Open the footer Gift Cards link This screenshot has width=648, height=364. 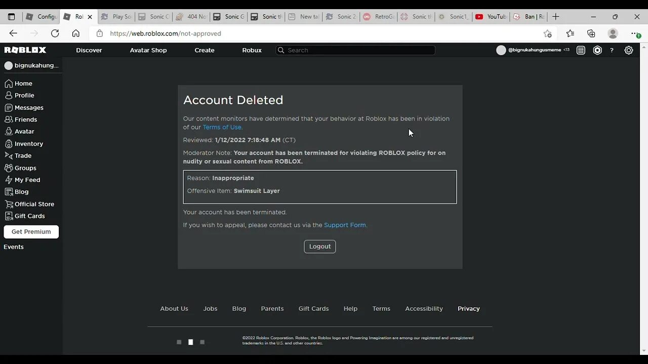click(x=313, y=308)
